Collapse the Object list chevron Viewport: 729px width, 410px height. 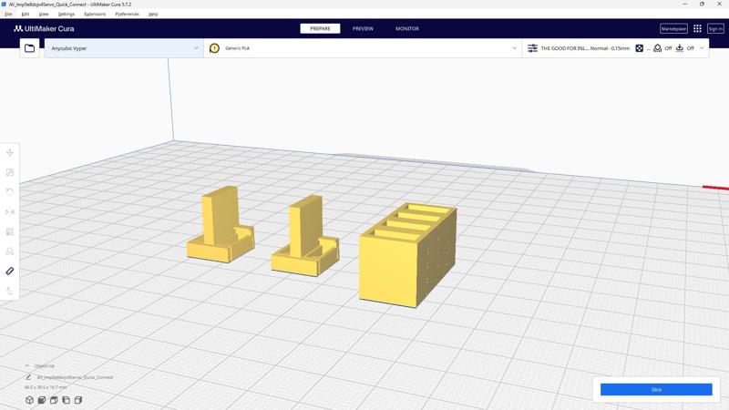coord(27,366)
